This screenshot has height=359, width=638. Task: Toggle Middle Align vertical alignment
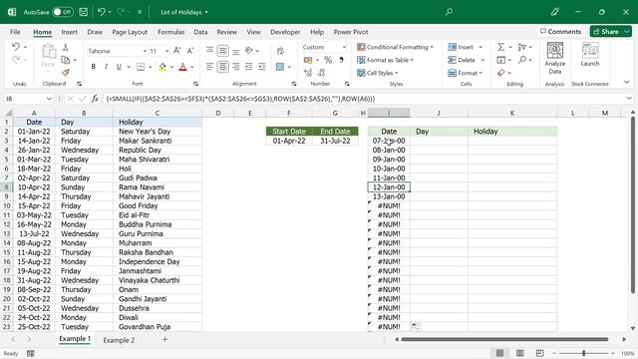pyautogui.click(x=222, y=51)
